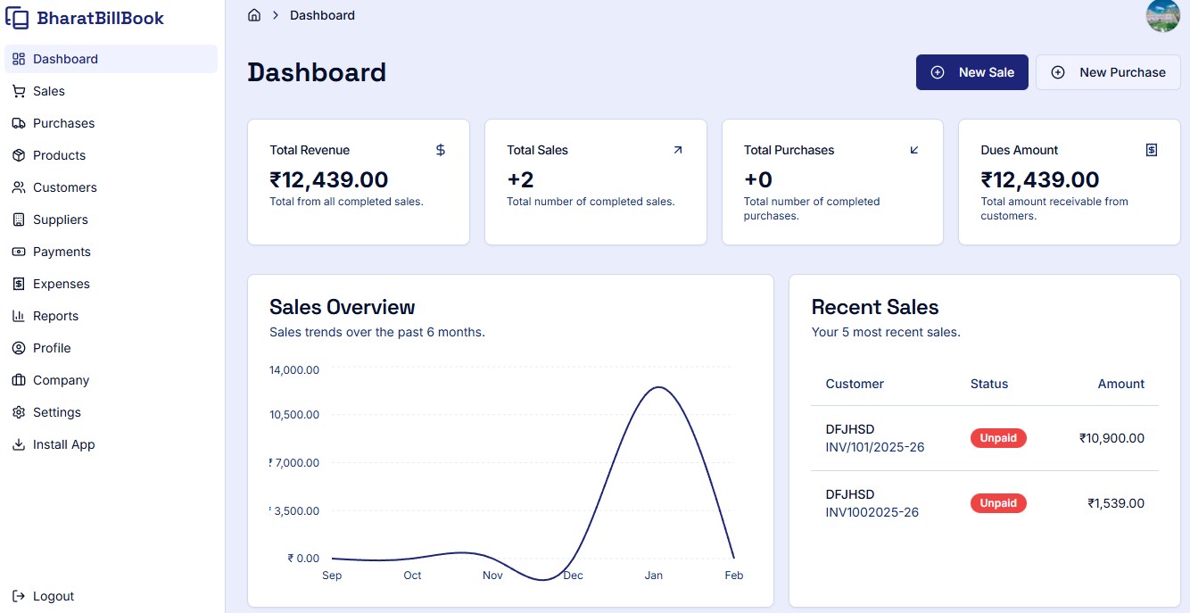Select the home icon in the breadcrumb

(x=253, y=14)
